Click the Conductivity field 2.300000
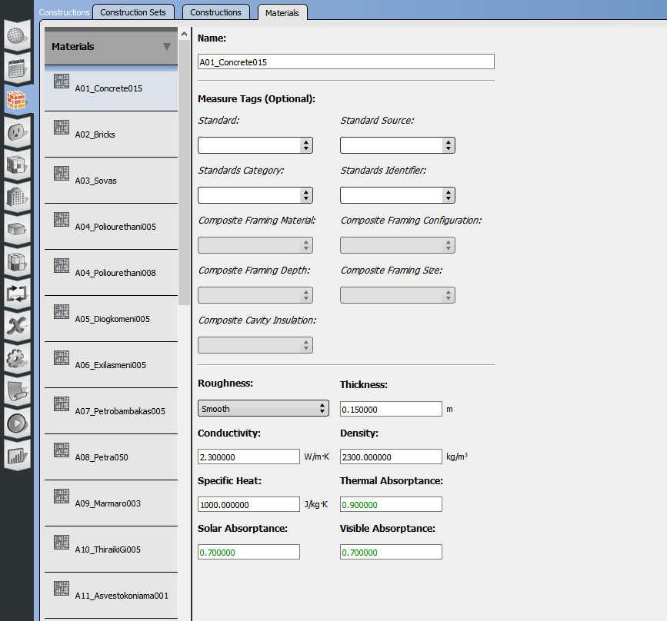Screen dimensions: 667x621 coord(248,457)
